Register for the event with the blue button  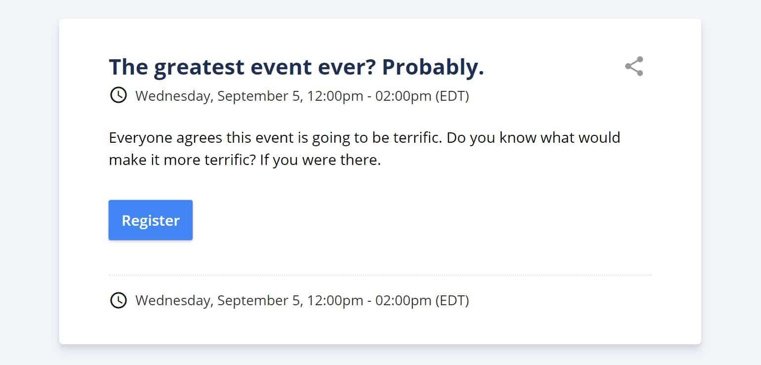151,220
